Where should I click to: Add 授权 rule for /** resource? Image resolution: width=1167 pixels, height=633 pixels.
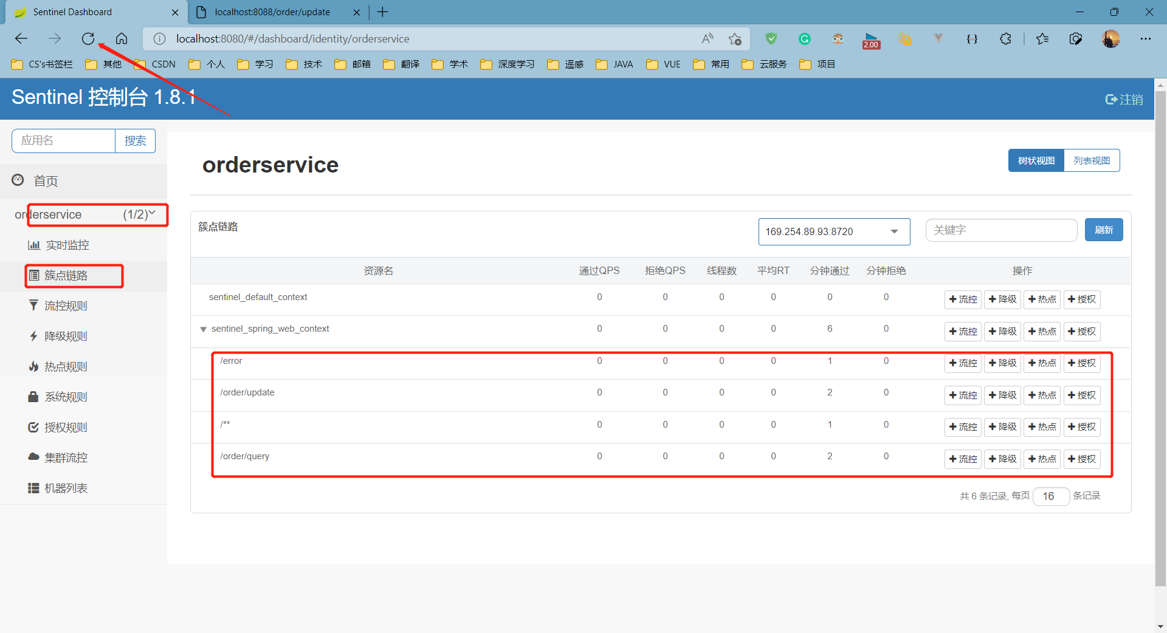pyautogui.click(x=1082, y=427)
